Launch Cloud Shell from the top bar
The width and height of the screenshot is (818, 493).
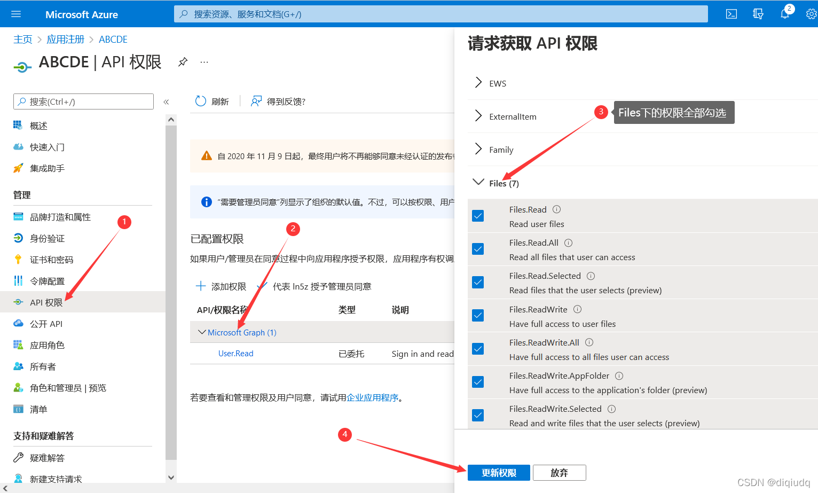click(732, 14)
